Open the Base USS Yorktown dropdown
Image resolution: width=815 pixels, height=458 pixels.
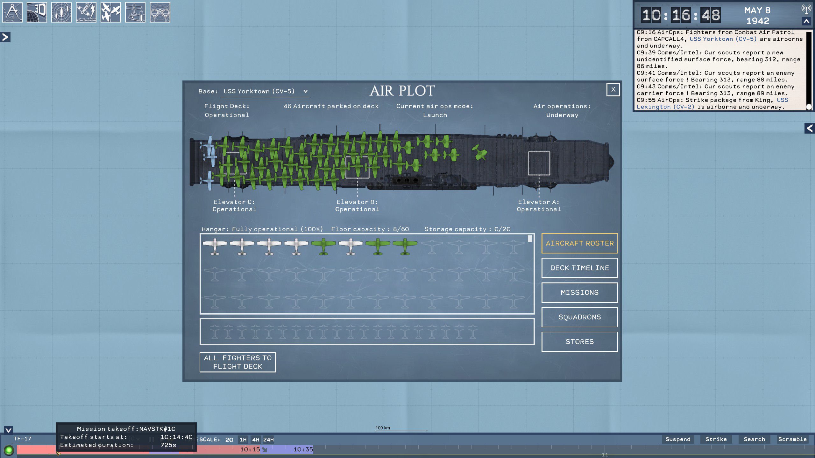265,91
